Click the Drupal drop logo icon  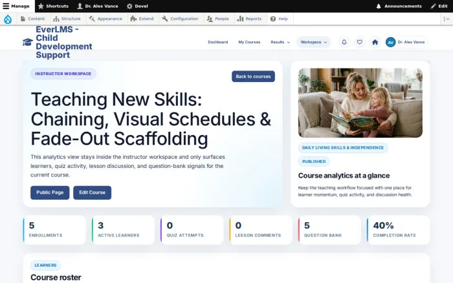tap(8, 19)
